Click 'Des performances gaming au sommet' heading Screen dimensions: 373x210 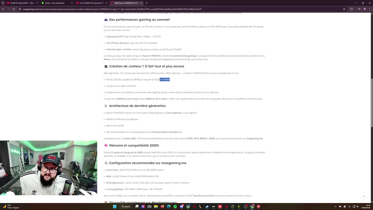[139, 20]
